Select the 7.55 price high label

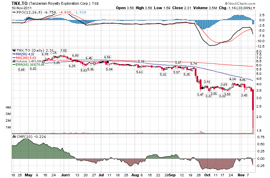[64, 51]
